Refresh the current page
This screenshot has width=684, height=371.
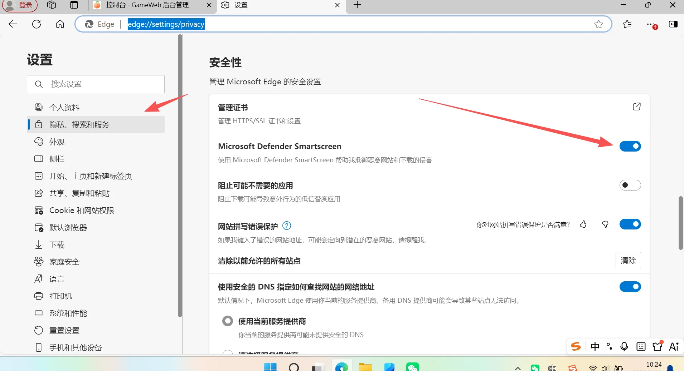[37, 24]
